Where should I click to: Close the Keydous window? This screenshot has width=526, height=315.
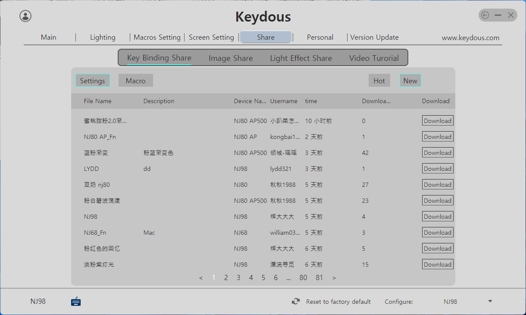click(511, 15)
